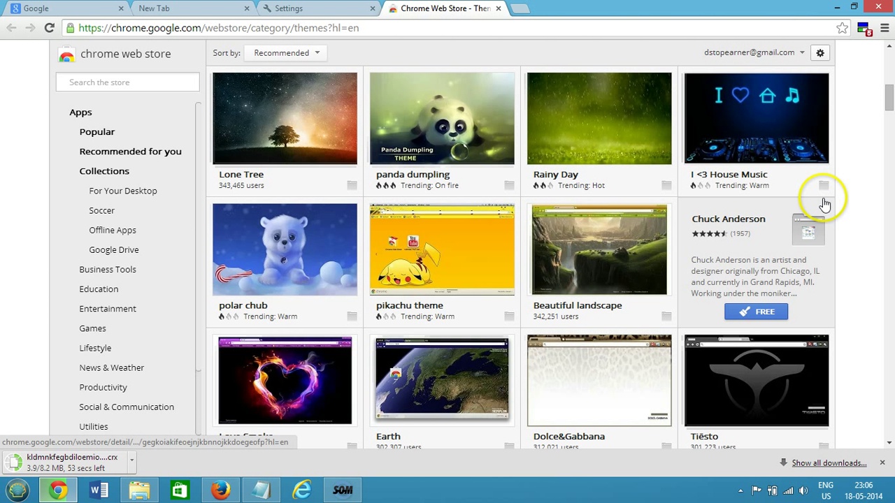
Task: Open Firefox from the taskbar
Action: point(220,490)
